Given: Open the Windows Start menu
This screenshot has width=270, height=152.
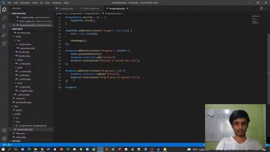Looking at the screenshot, I should tap(3, 149).
